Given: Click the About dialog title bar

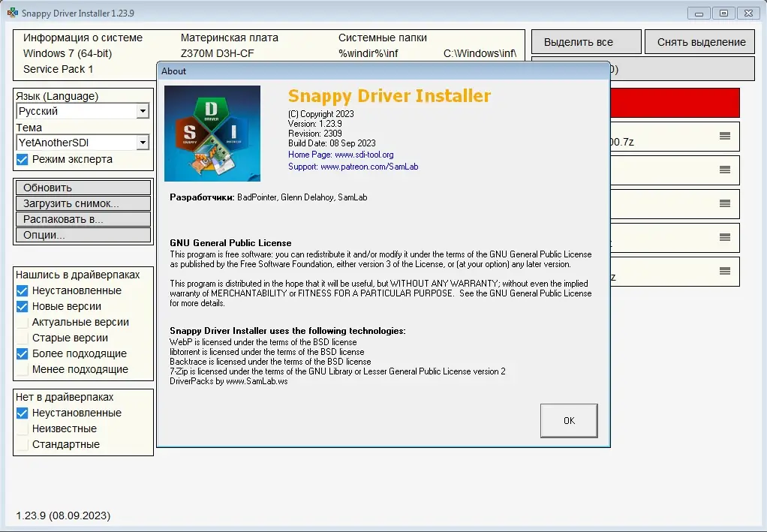Looking at the screenshot, I should coord(383,71).
